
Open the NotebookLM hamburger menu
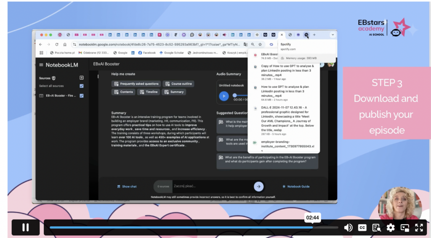[x=41, y=65]
